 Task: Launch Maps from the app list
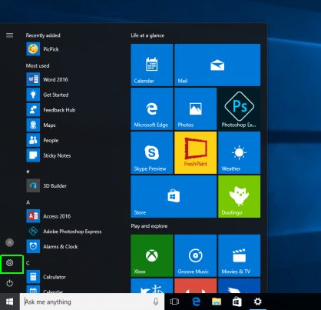(x=41, y=125)
